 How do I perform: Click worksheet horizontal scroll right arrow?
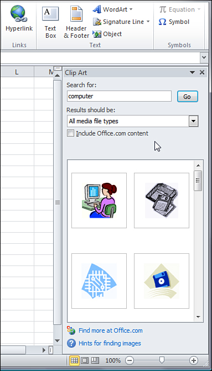click(44, 350)
